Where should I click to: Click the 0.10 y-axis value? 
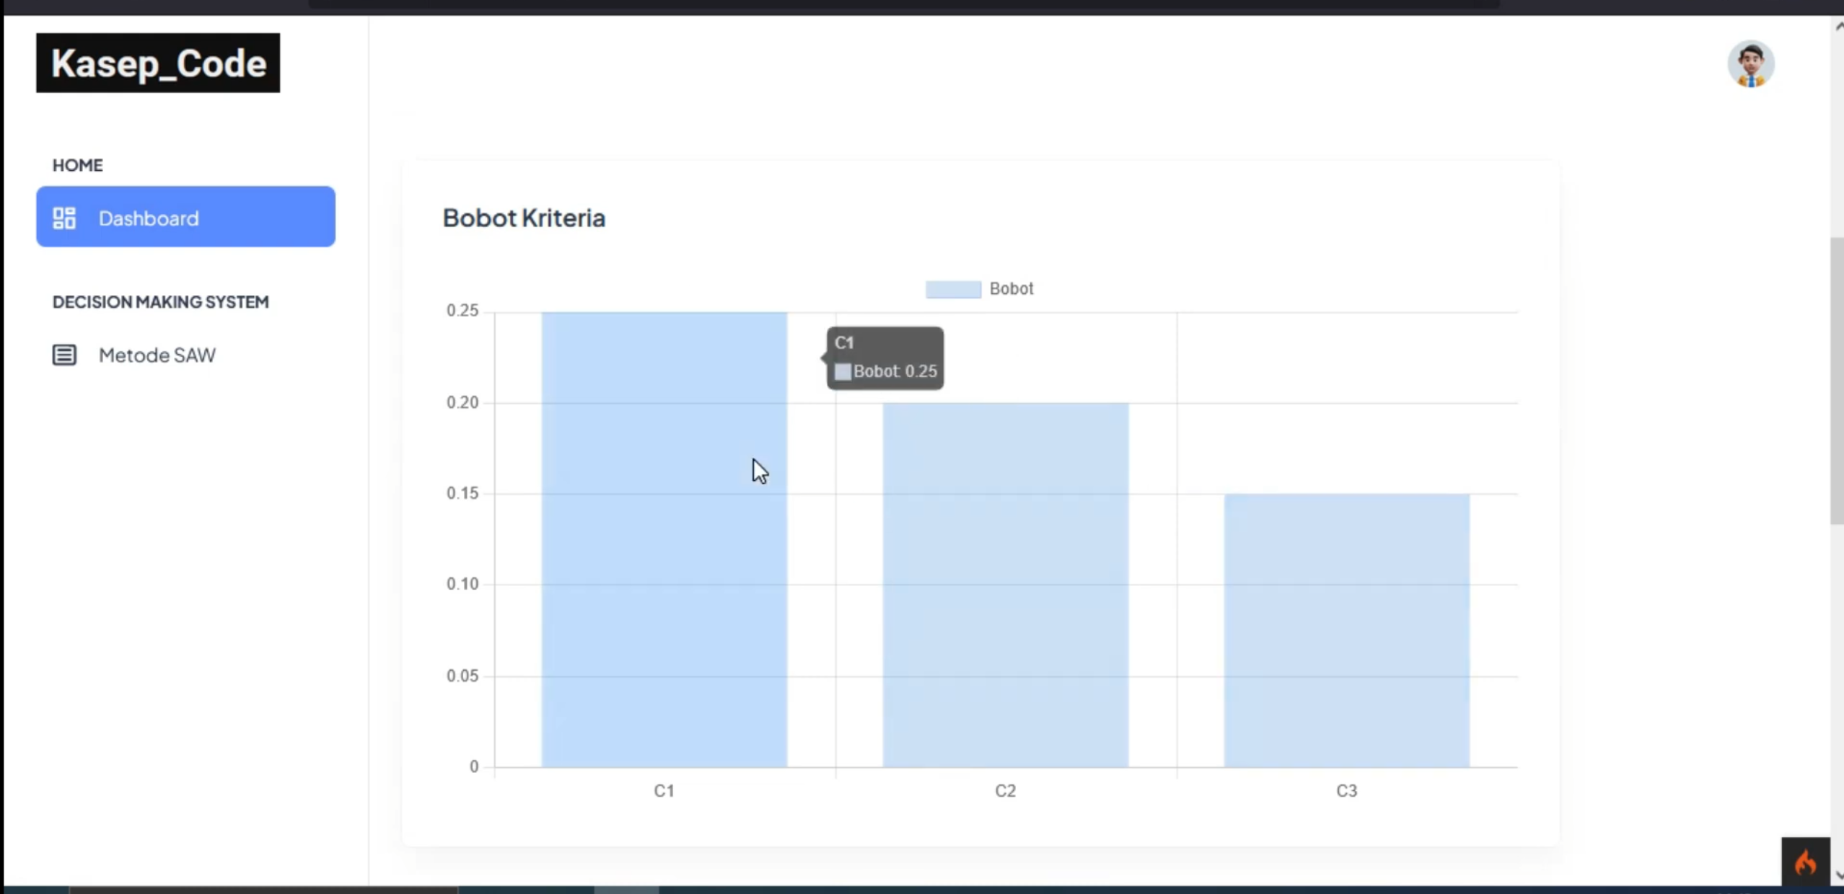(462, 585)
